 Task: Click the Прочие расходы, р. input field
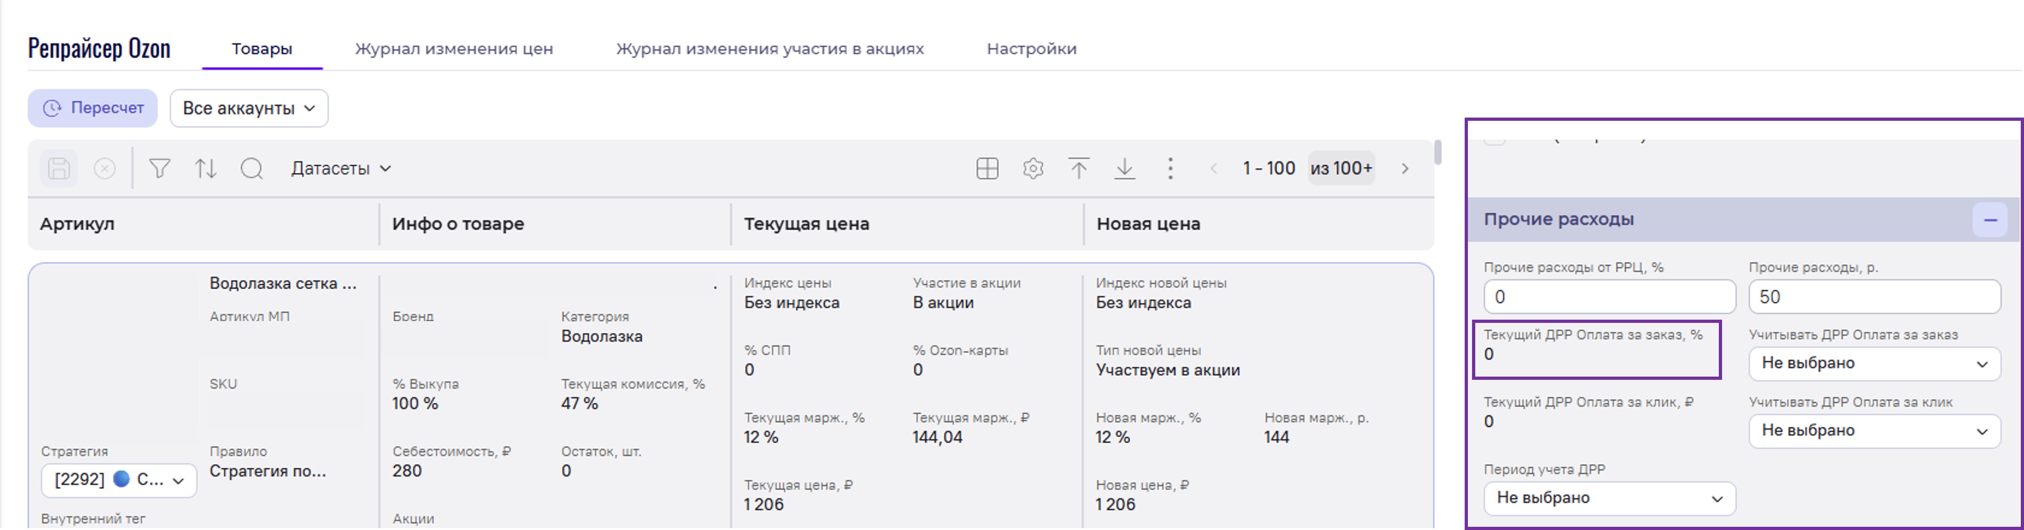pyautogui.click(x=1873, y=298)
